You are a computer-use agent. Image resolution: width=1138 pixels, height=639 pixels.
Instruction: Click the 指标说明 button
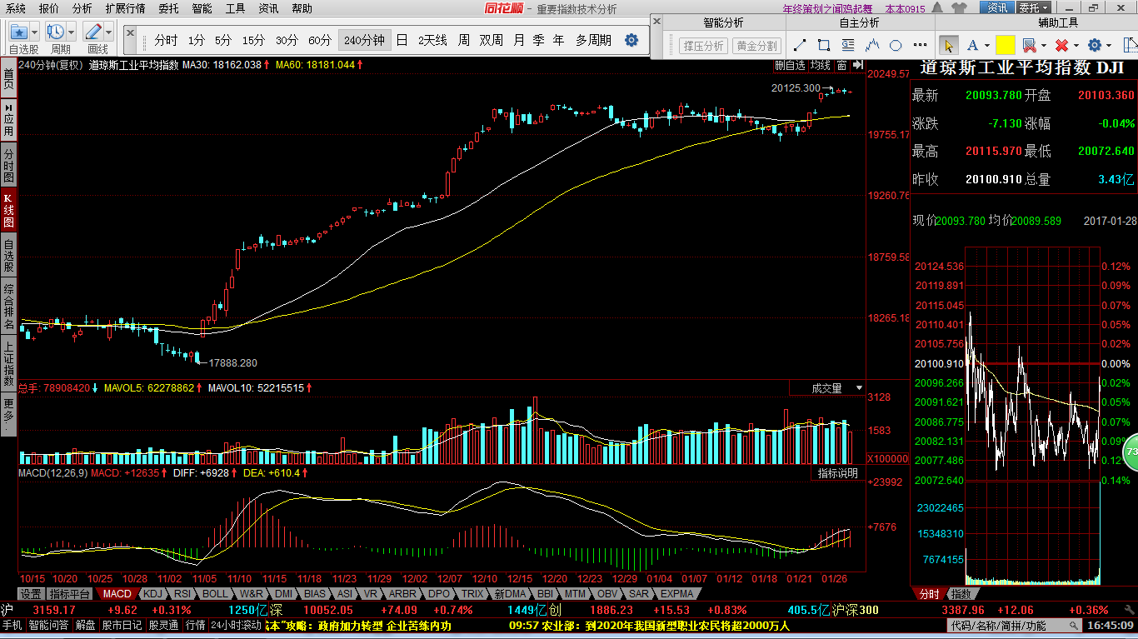coord(837,473)
